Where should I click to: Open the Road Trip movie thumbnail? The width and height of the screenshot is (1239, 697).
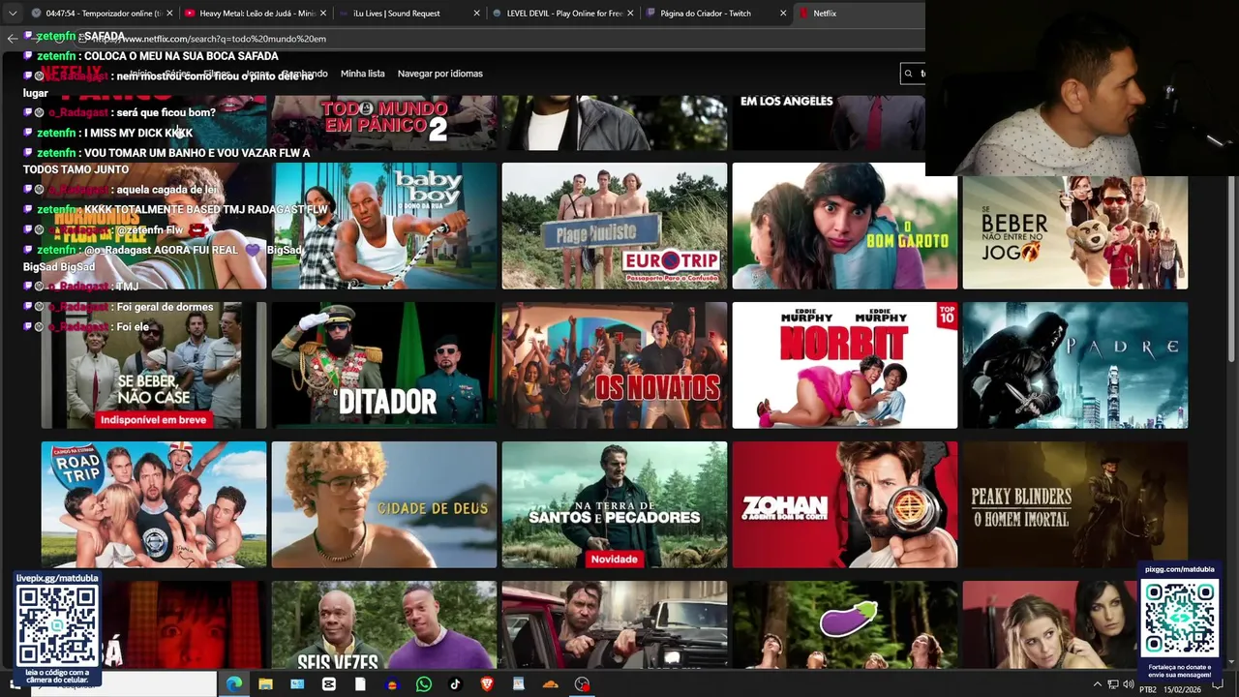pyautogui.click(x=154, y=504)
